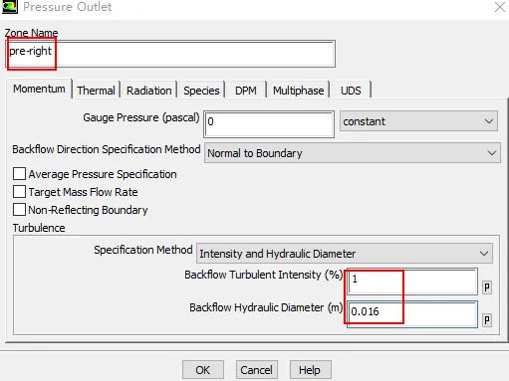Expand Backflow Direction Specification Method dropdown

[353, 153]
